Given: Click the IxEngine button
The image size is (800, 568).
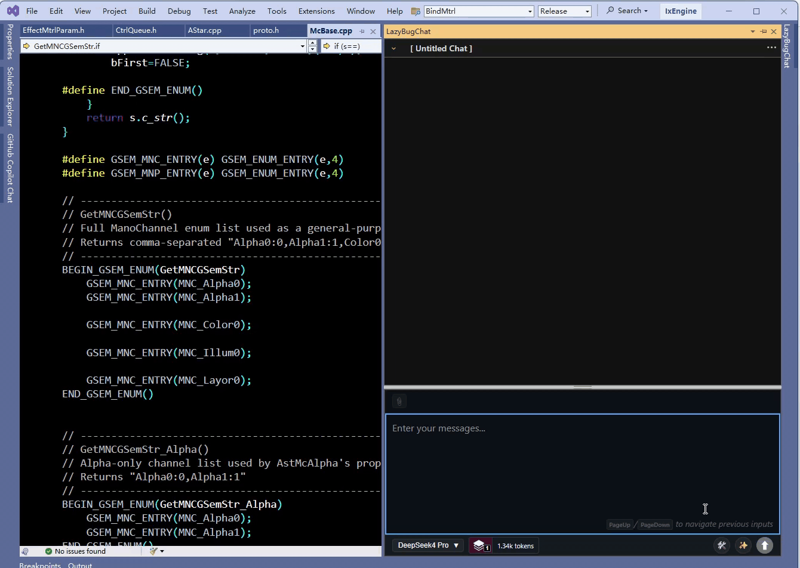Looking at the screenshot, I should tap(681, 11).
